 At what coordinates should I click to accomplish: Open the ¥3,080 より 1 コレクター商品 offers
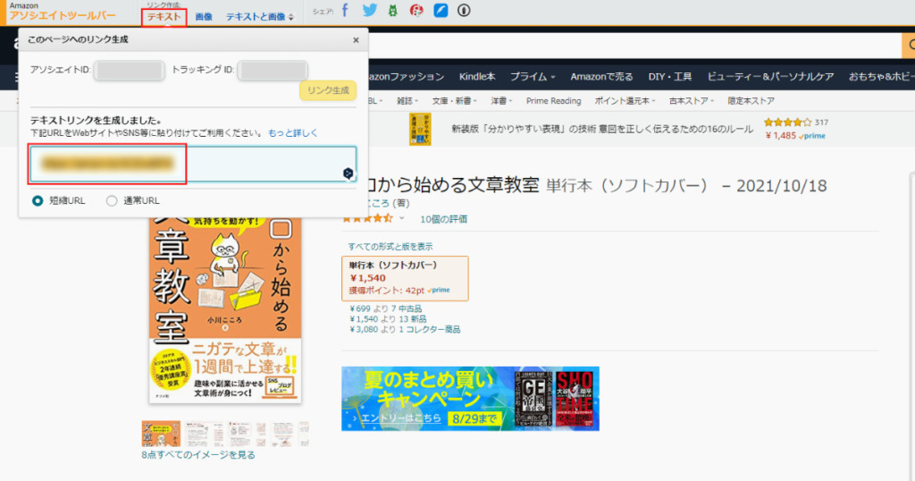coord(405,329)
